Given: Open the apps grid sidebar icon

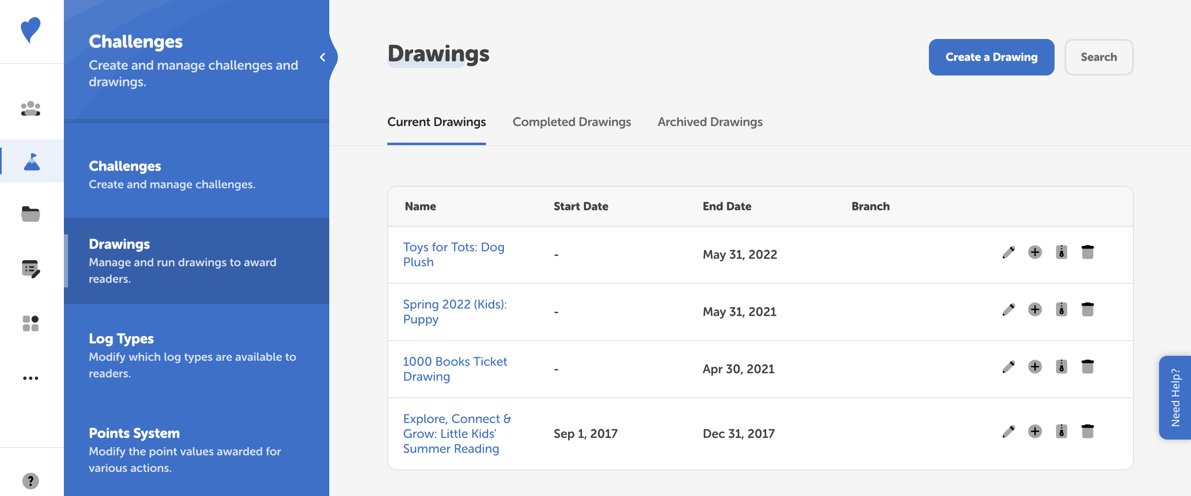Looking at the screenshot, I should (31, 323).
